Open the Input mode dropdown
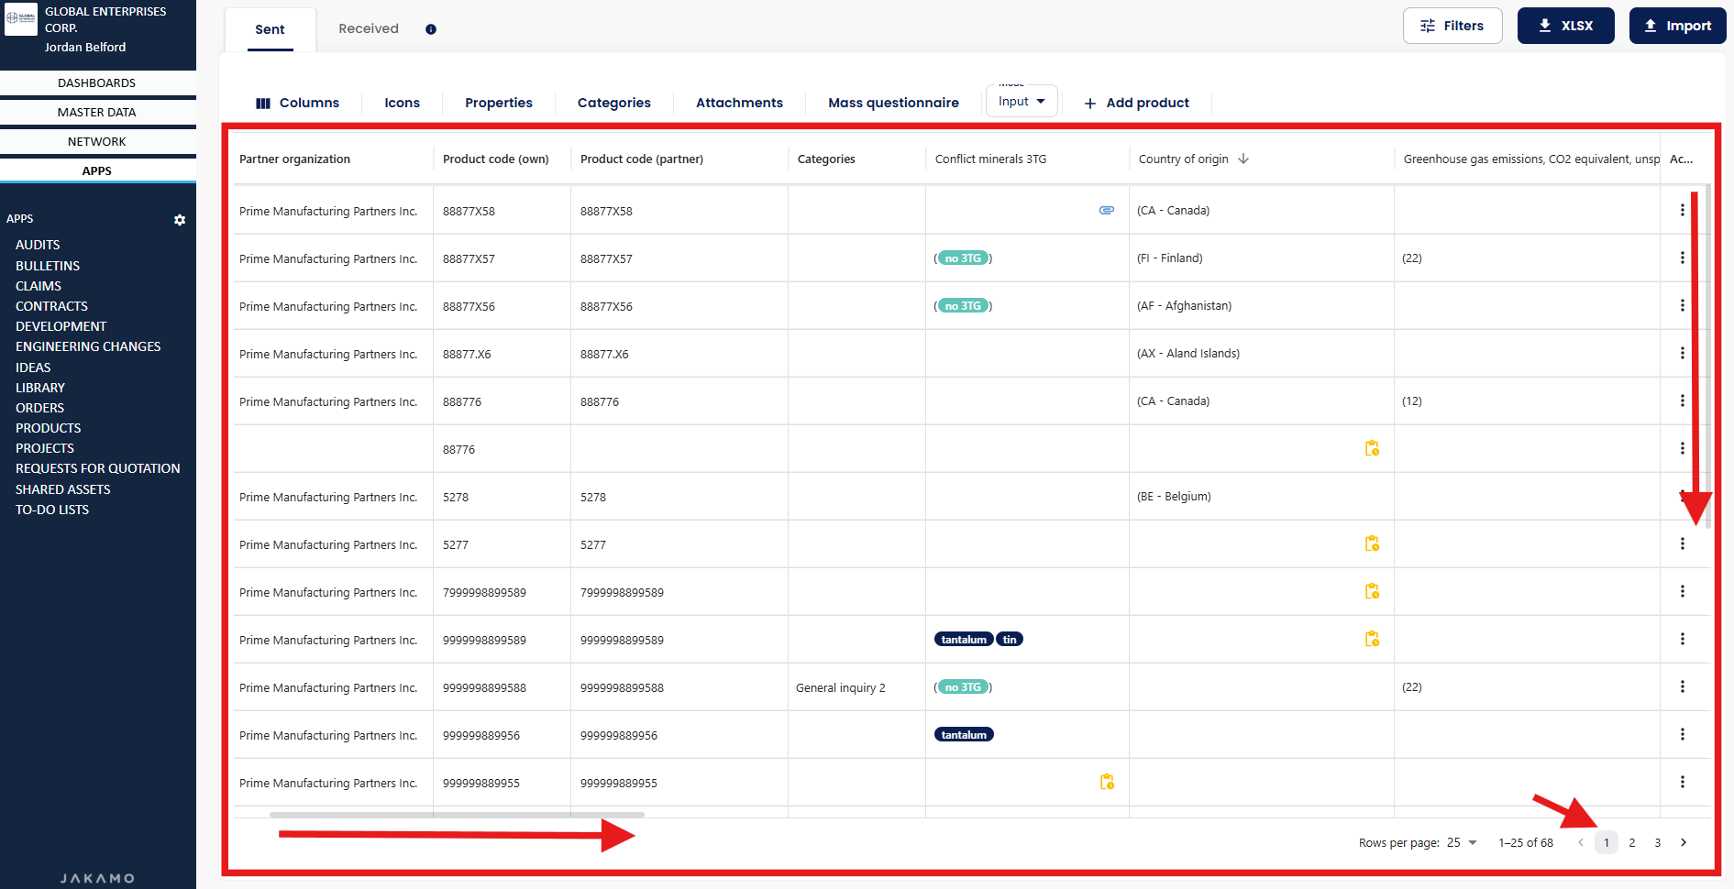This screenshot has height=889, width=1734. click(1022, 102)
